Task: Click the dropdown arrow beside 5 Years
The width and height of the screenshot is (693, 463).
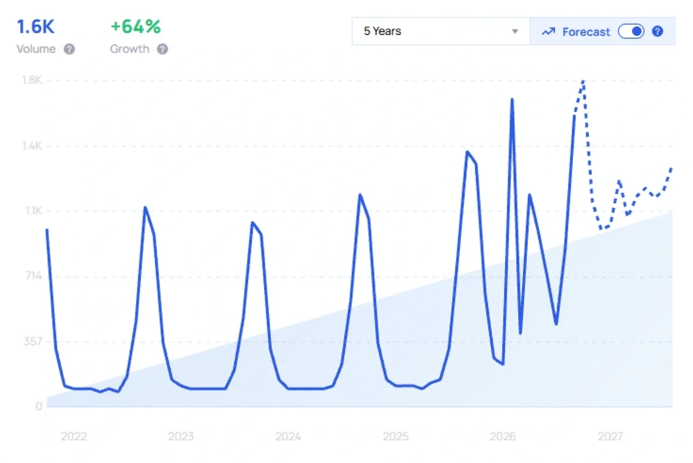Action: (515, 32)
